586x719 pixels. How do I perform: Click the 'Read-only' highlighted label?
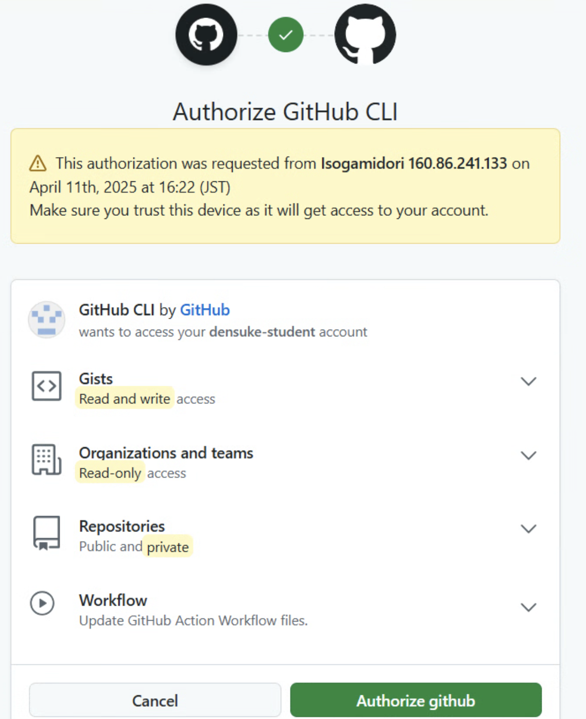(110, 473)
